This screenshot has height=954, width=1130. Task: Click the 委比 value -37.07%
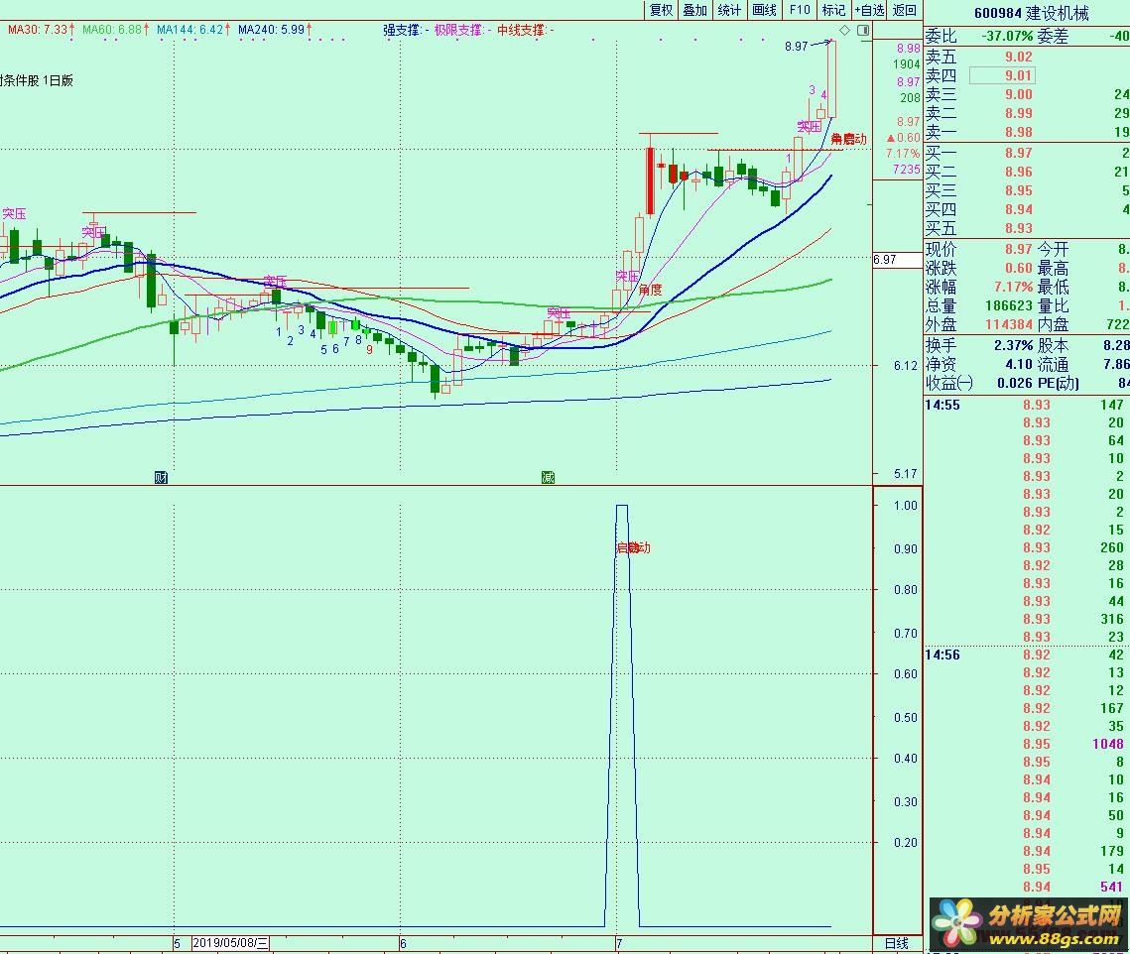tap(1007, 36)
